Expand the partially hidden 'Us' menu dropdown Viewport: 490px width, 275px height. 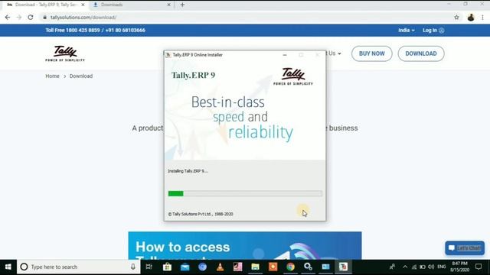(x=334, y=53)
